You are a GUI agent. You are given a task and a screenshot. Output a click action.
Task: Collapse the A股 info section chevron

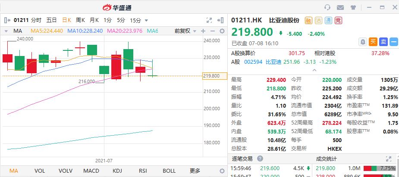314,70
